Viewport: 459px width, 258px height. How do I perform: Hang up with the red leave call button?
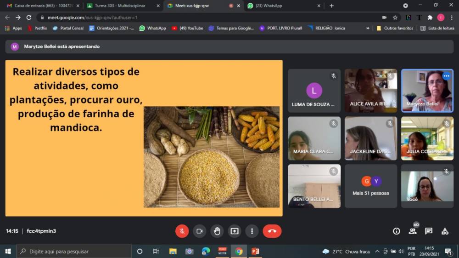point(272,231)
